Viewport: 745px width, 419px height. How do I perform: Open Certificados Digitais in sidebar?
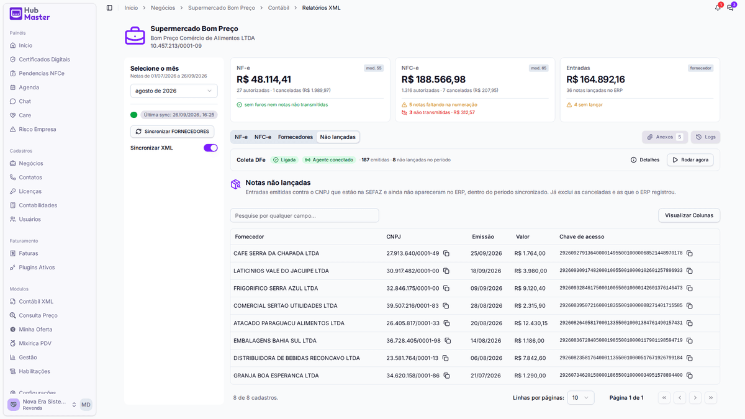[44, 60]
